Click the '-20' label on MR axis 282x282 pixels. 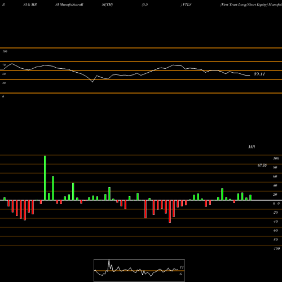pos(275,213)
